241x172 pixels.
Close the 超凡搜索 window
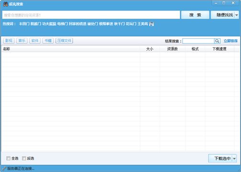click(x=233, y=3)
